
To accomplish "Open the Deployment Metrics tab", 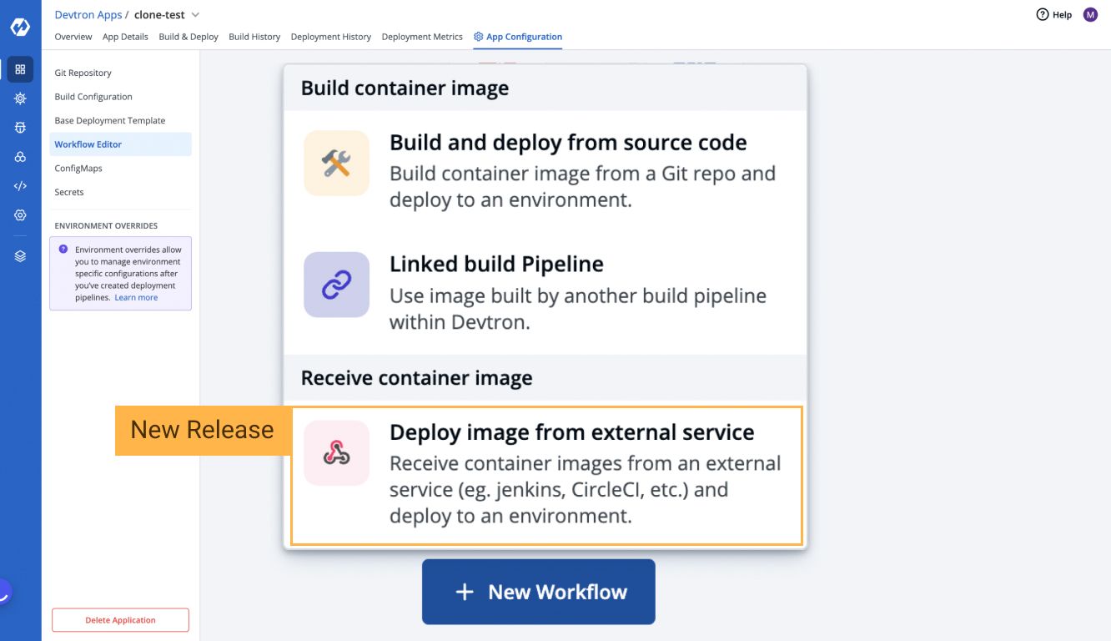I will pyautogui.click(x=422, y=37).
